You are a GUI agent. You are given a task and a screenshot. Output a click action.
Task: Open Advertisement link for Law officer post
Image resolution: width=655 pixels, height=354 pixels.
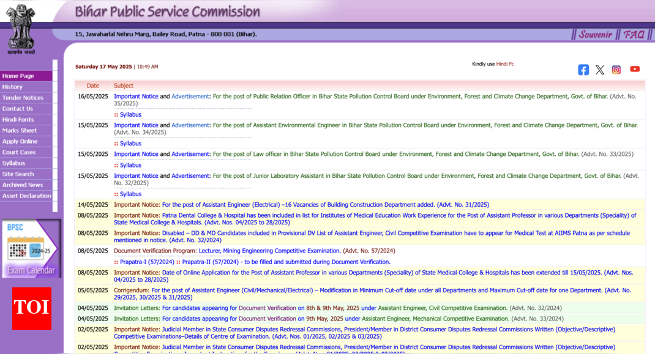[190, 154]
